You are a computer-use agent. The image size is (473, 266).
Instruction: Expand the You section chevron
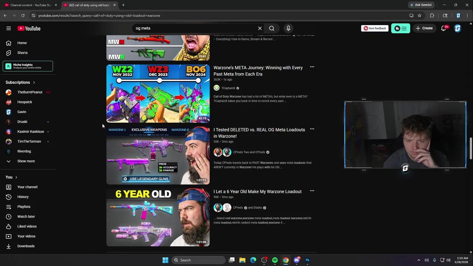(x=16, y=177)
